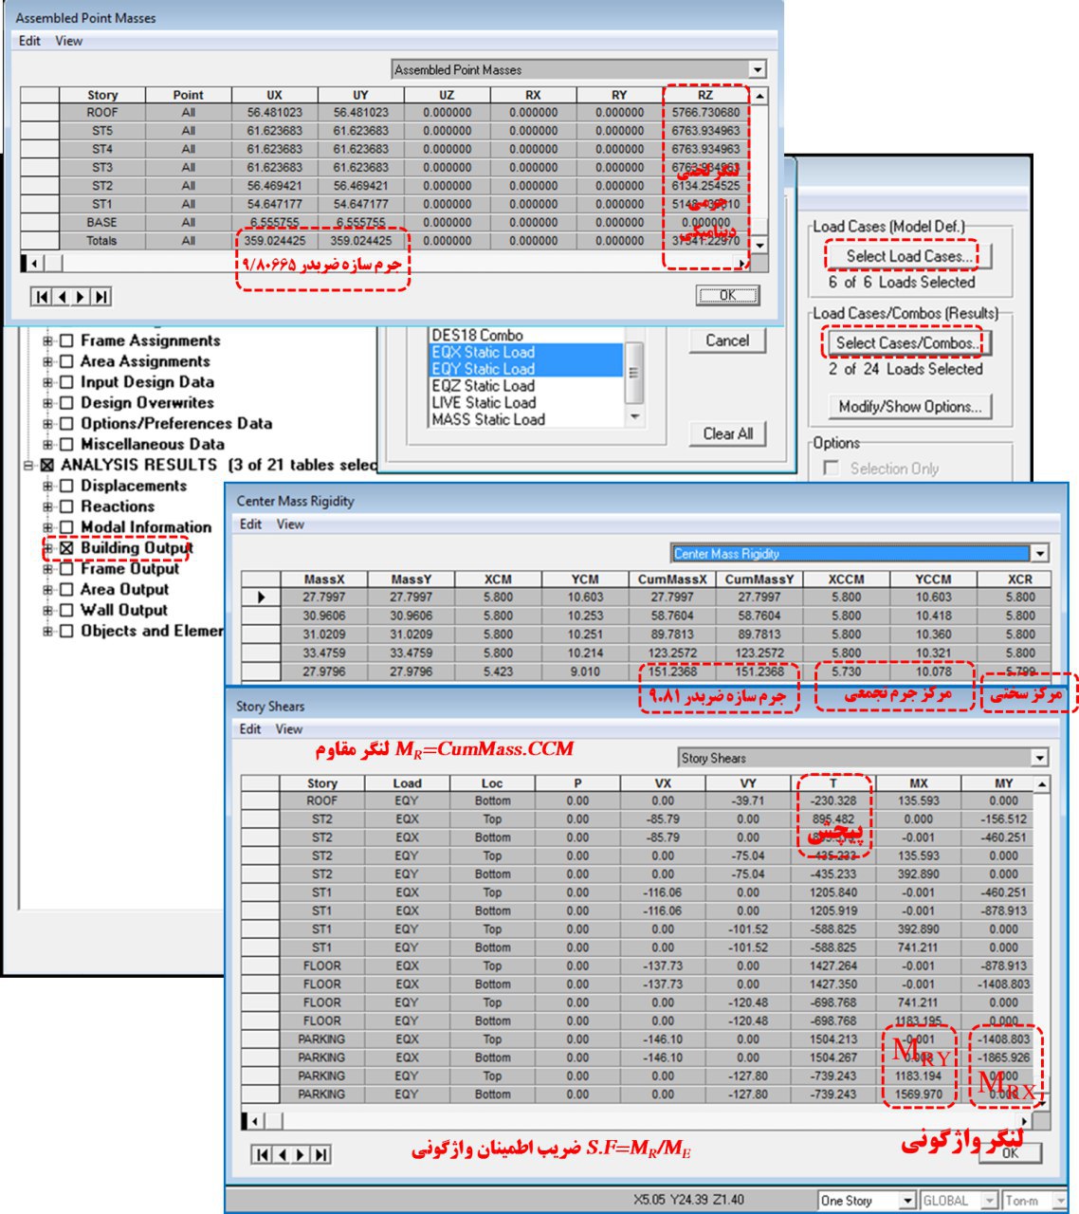
Task: Check the Design Overwrites checkbox
Action: click(66, 403)
